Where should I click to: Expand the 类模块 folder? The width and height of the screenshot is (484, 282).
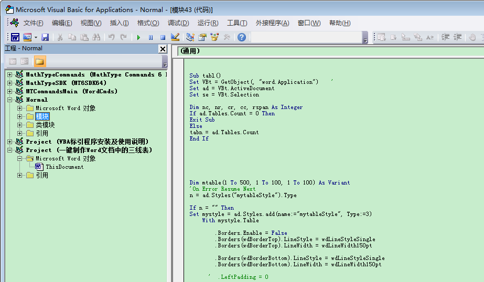pos(19,125)
